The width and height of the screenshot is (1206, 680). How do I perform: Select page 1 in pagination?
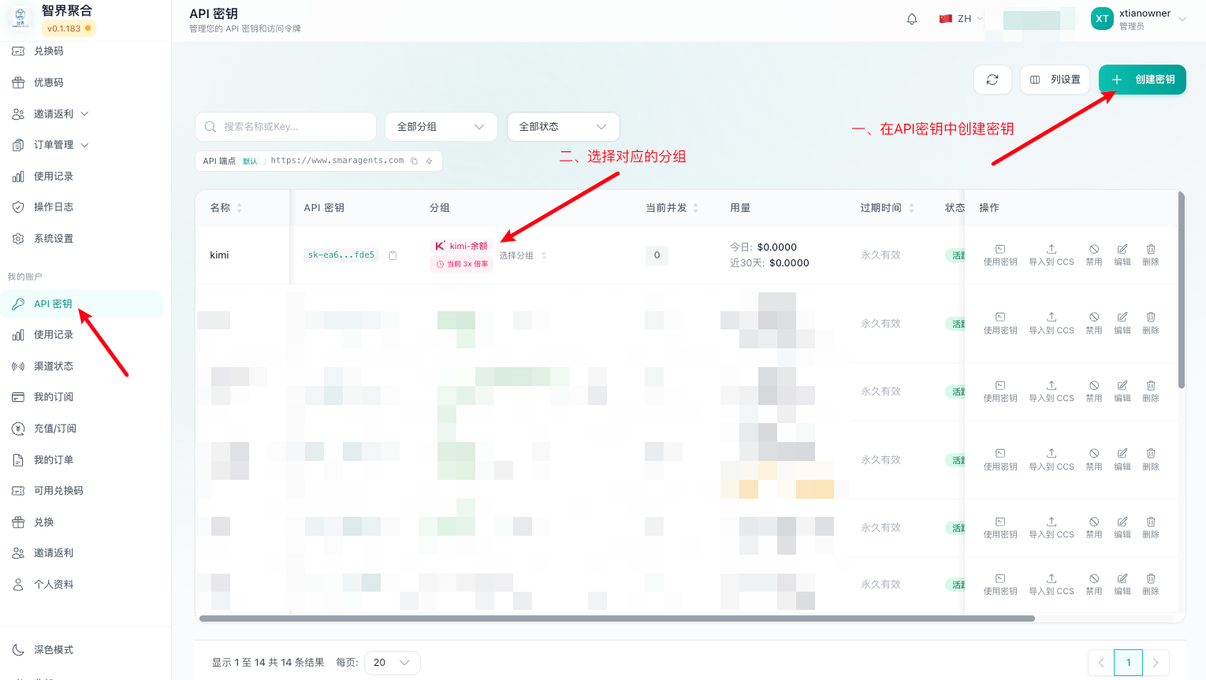coord(1128,663)
